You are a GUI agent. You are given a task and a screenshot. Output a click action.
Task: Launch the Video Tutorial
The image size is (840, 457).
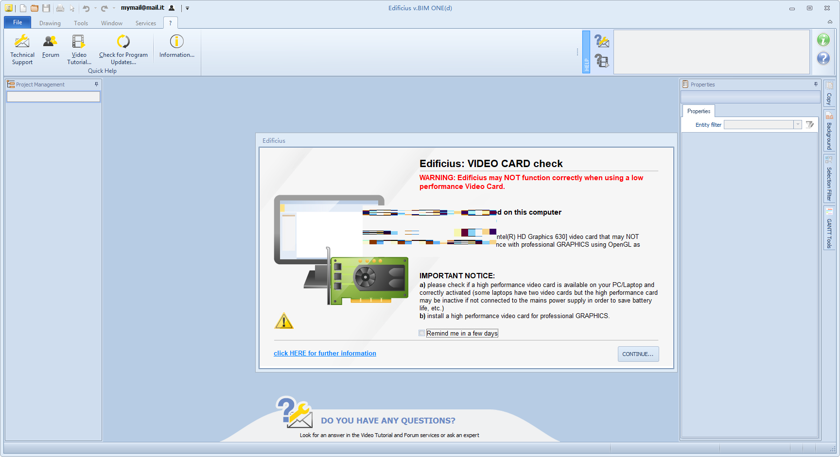click(x=79, y=50)
